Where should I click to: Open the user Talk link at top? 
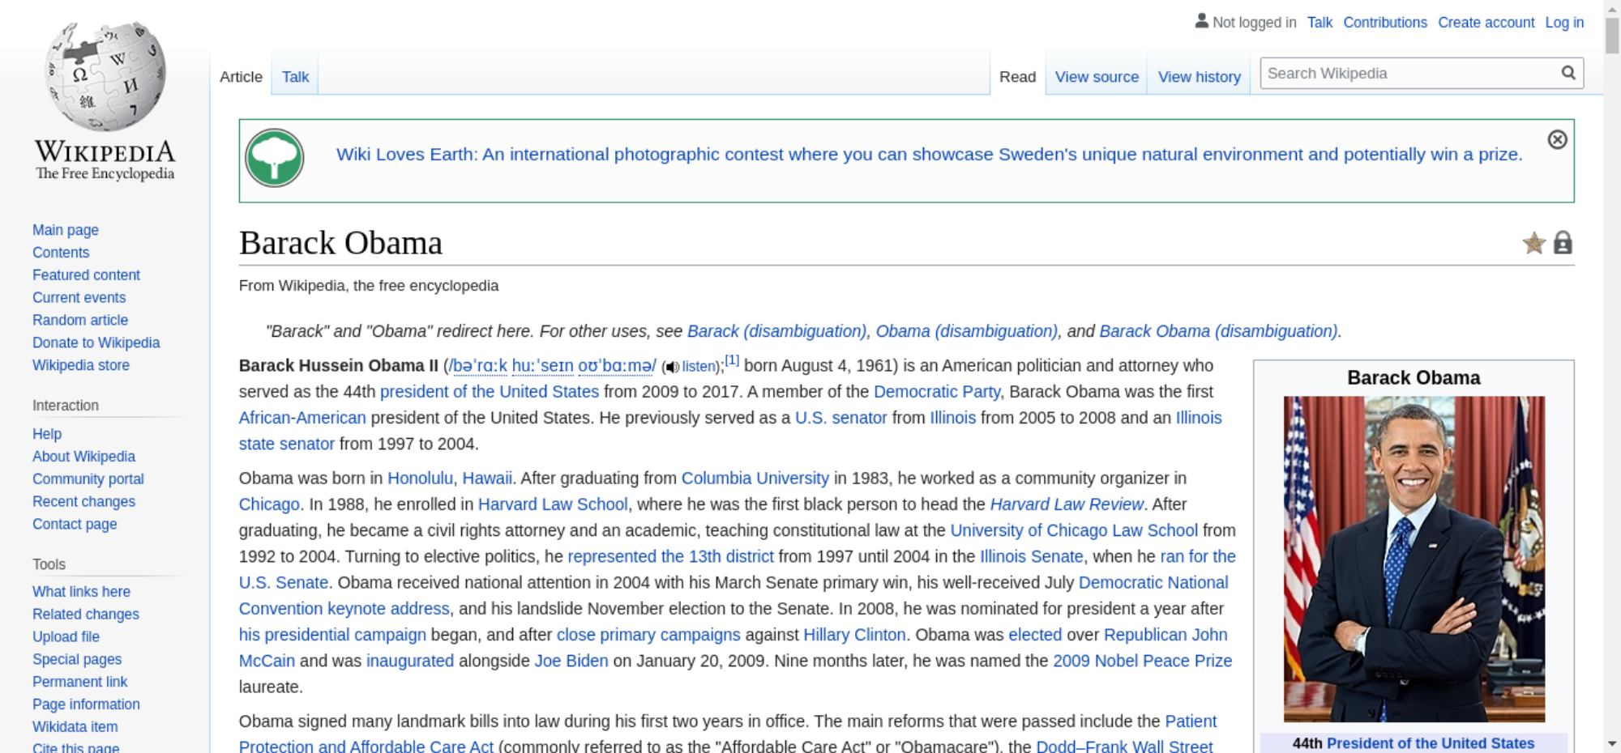(1319, 23)
